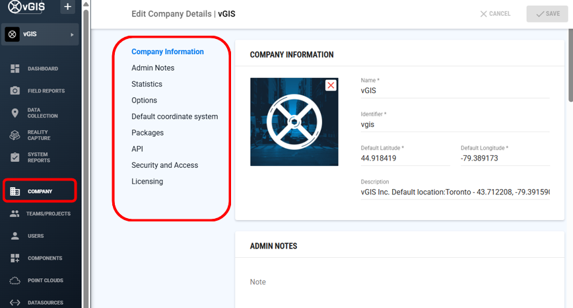Click the sidebar scroll-up arrow
The width and height of the screenshot is (573, 308).
pos(86,4)
